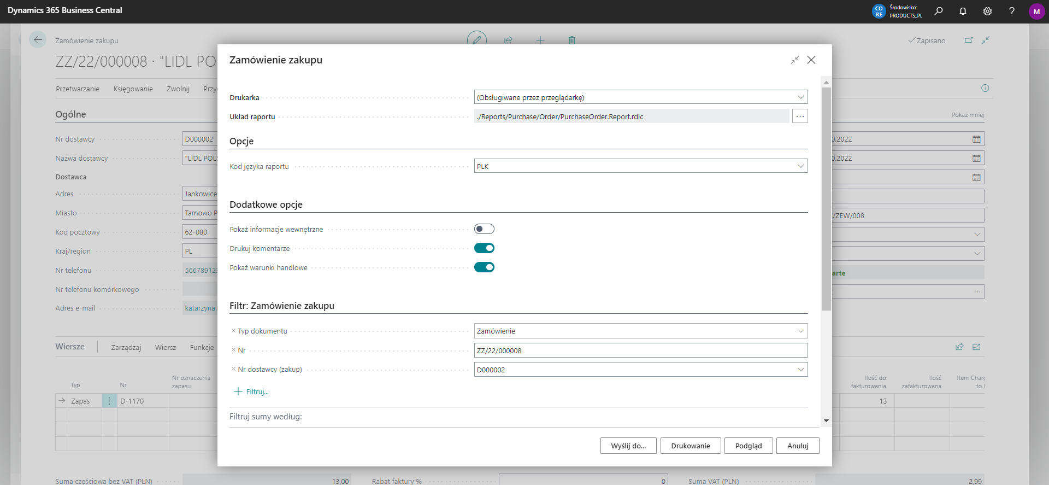This screenshot has width=1049, height=485.
Task: Click the Kod pocztowy field 62-080
Action: pos(200,232)
